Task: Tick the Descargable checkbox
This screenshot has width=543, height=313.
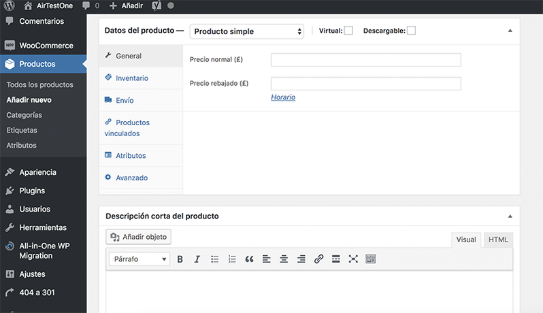Action: (x=411, y=31)
